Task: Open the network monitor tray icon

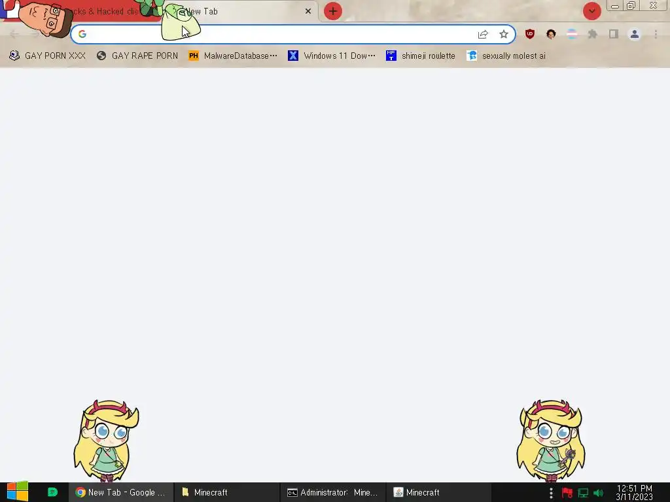Action: [583, 493]
